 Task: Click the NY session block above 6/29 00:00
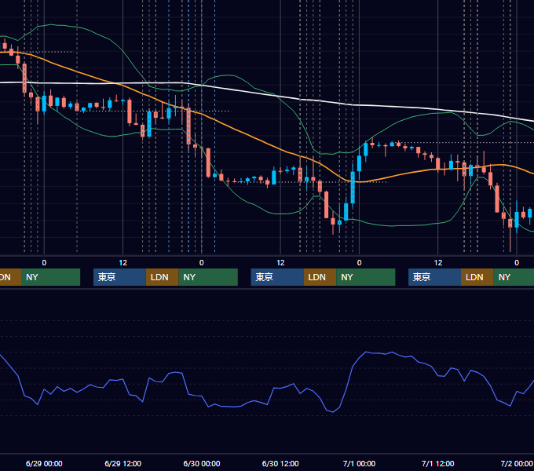pyautogui.click(x=50, y=277)
